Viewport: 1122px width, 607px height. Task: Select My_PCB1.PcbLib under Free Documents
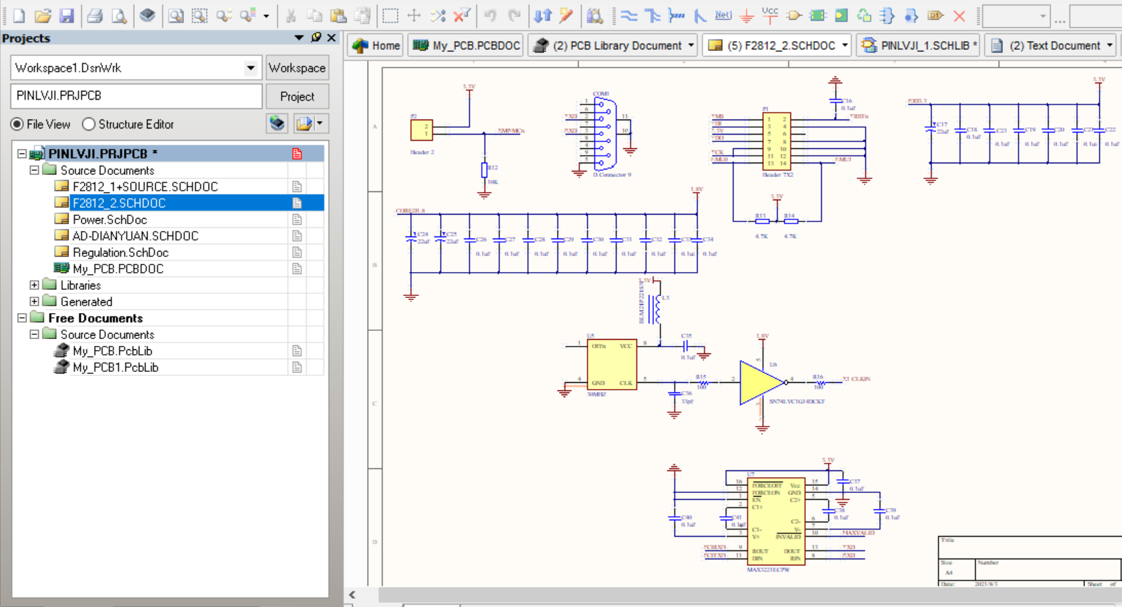[116, 367]
